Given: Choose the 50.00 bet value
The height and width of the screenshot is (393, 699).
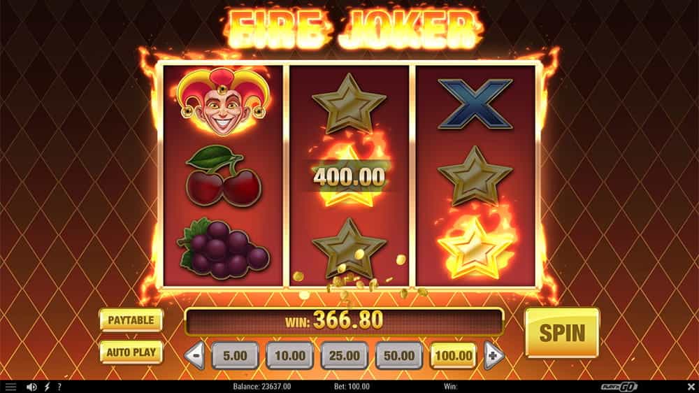Looking at the screenshot, I should click(x=399, y=355).
